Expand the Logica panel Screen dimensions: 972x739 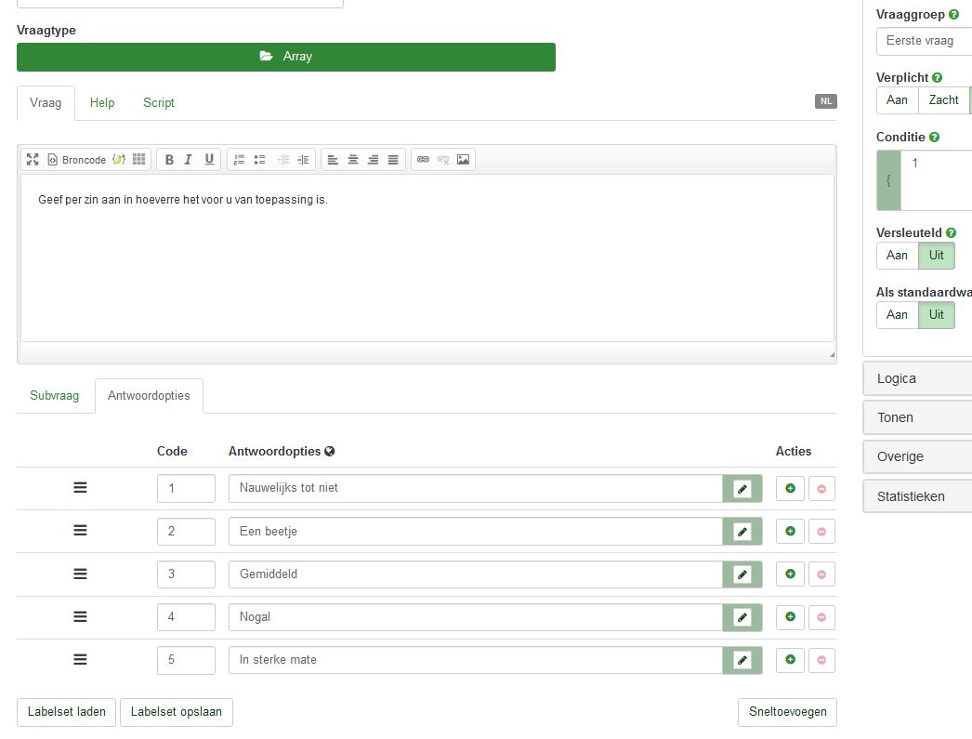(x=917, y=378)
